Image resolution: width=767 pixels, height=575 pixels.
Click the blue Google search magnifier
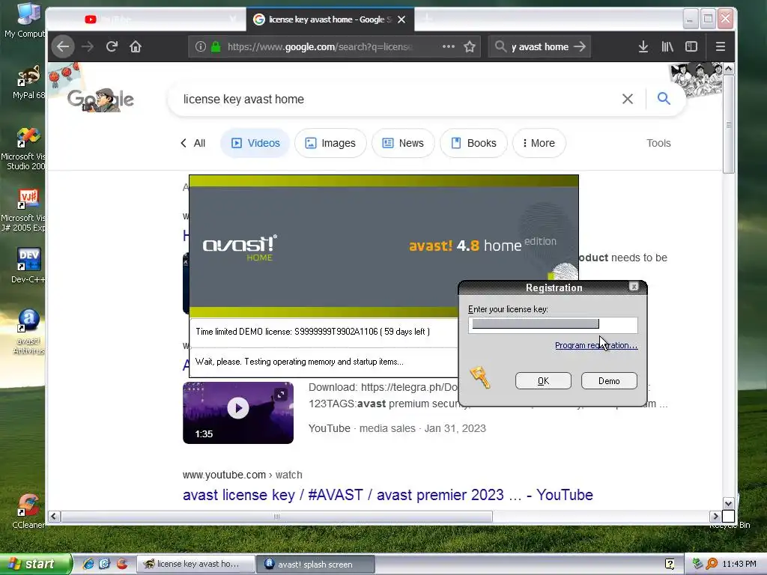click(664, 99)
